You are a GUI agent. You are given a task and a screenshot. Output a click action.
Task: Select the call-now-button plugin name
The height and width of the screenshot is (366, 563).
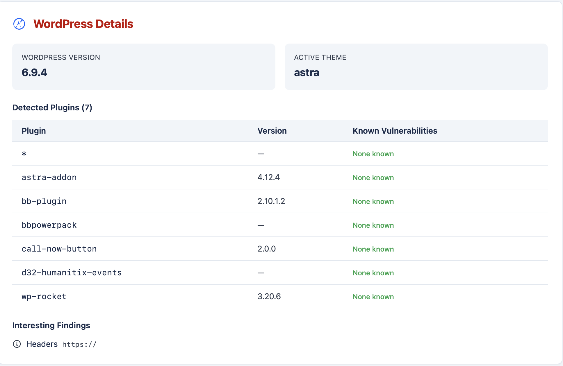(x=59, y=249)
